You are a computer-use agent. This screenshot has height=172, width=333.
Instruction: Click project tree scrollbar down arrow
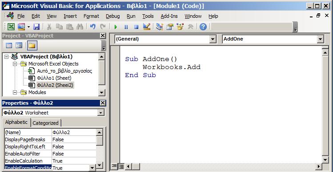pos(102,93)
